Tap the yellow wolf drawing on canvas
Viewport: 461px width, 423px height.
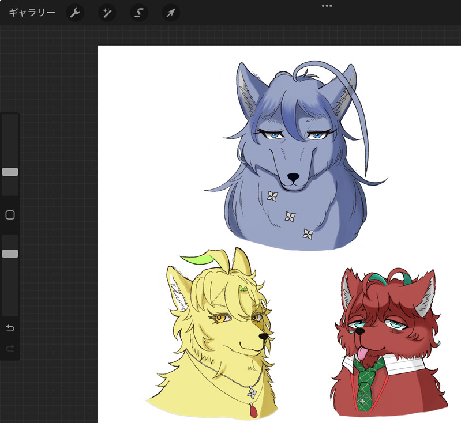click(x=213, y=334)
